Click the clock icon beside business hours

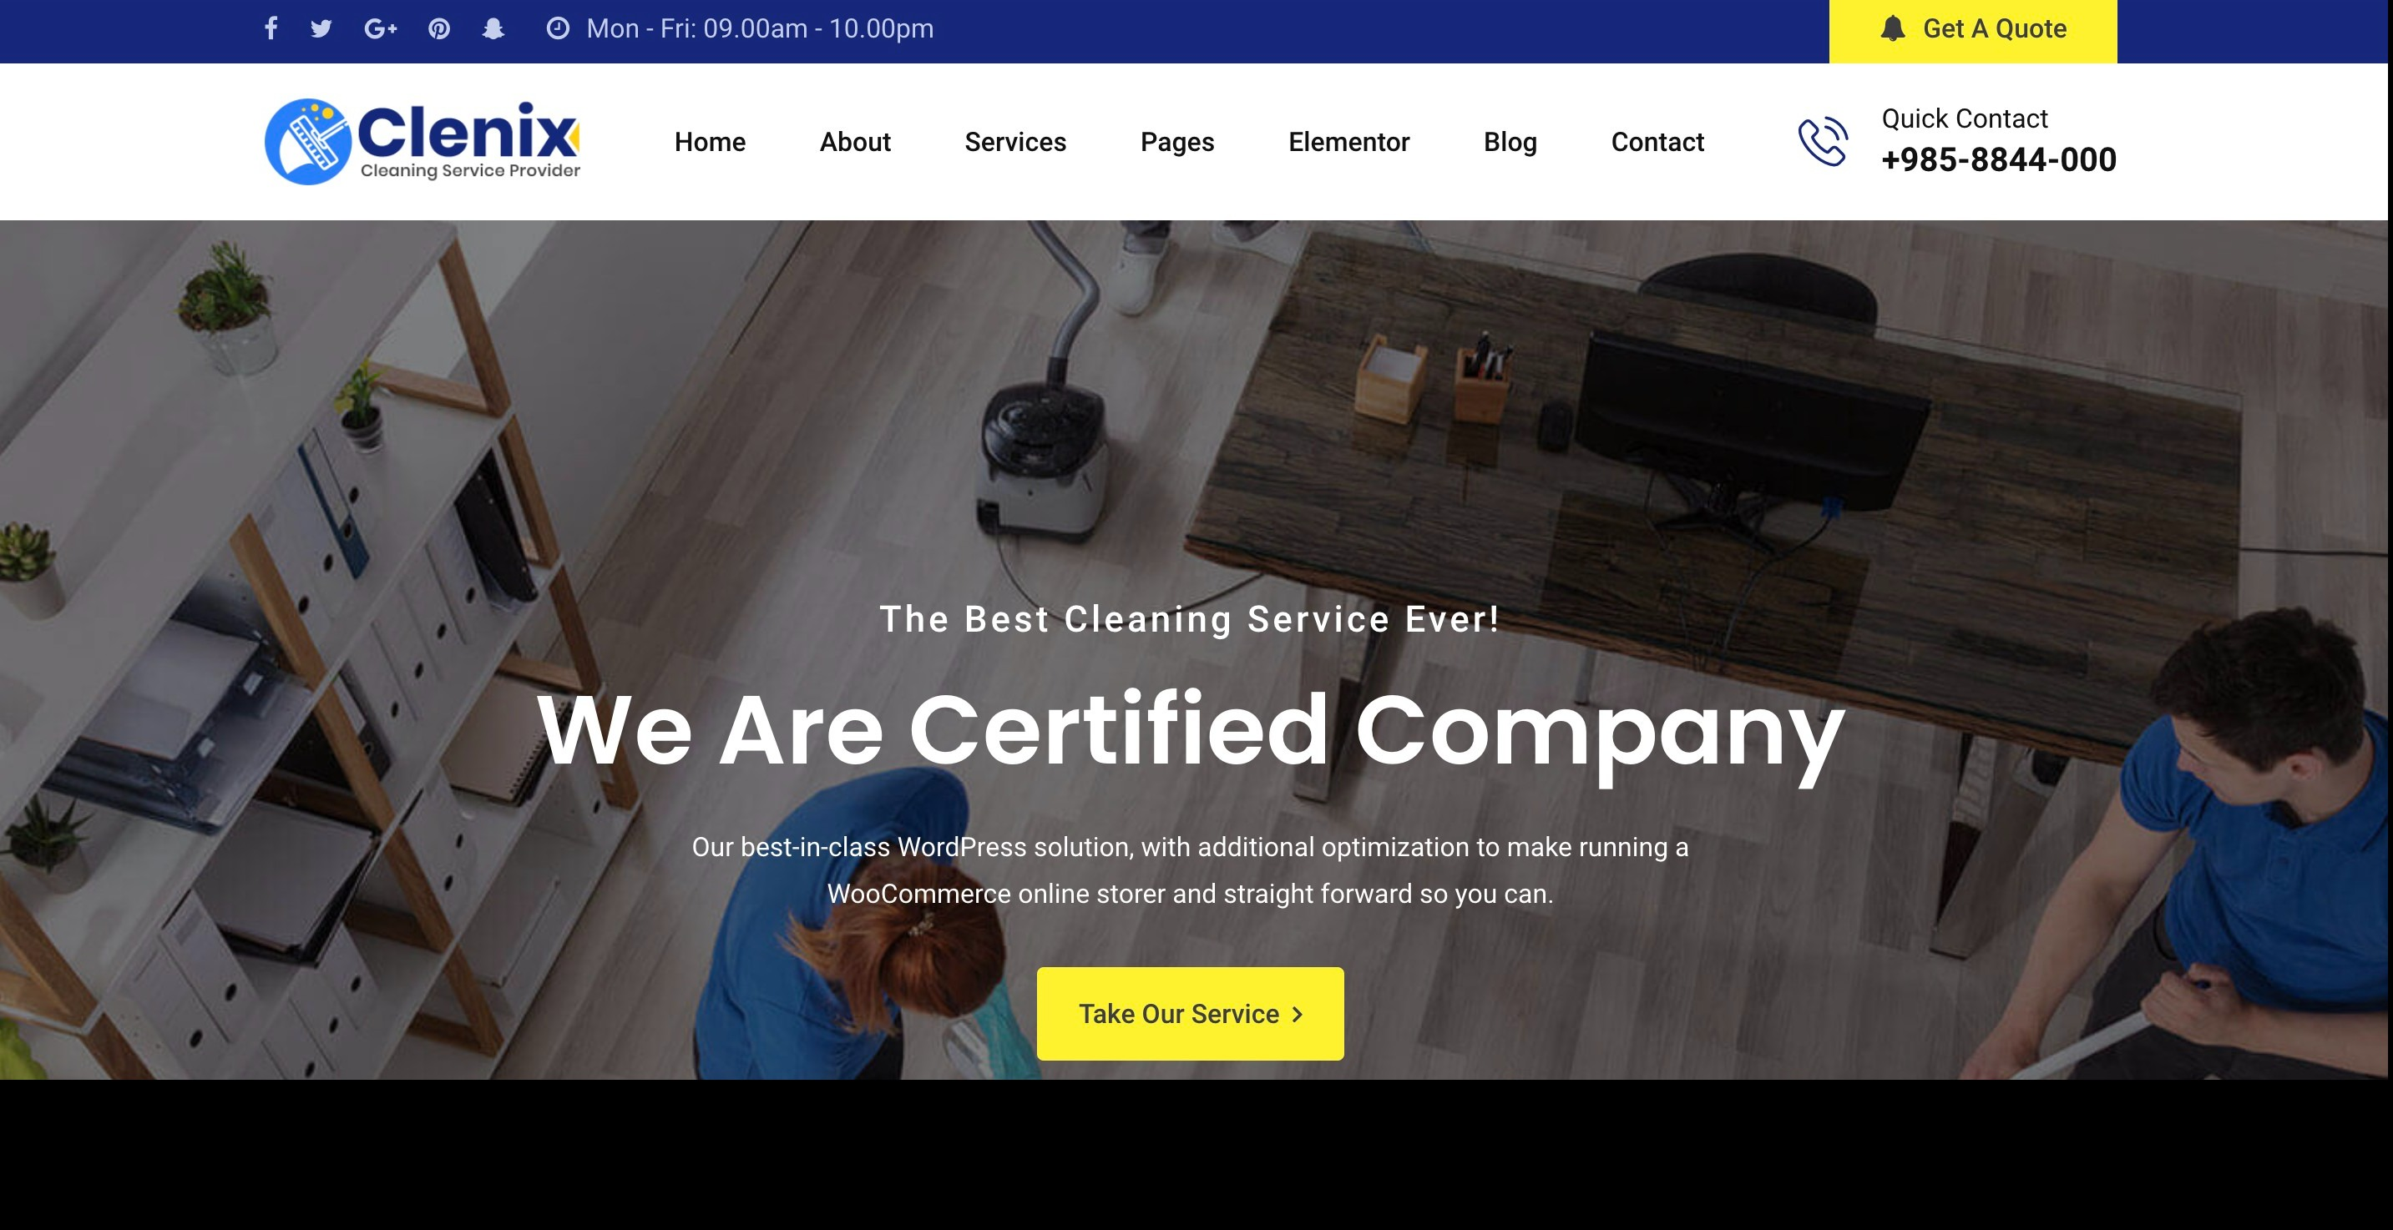[x=558, y=28]
